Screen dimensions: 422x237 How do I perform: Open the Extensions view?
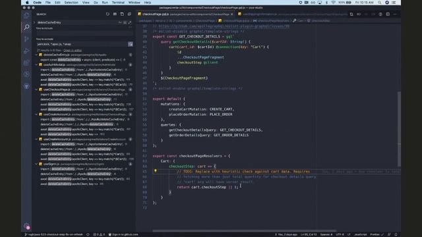[x=26, y=63]
